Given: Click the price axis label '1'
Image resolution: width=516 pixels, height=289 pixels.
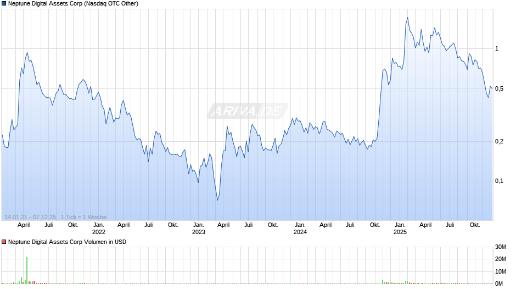Looking at the screenshot, I should click(497, 48).
